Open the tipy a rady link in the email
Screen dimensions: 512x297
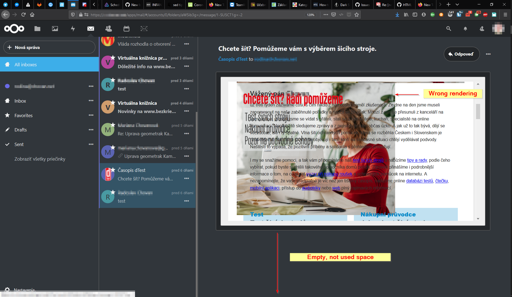coord(417,160)
